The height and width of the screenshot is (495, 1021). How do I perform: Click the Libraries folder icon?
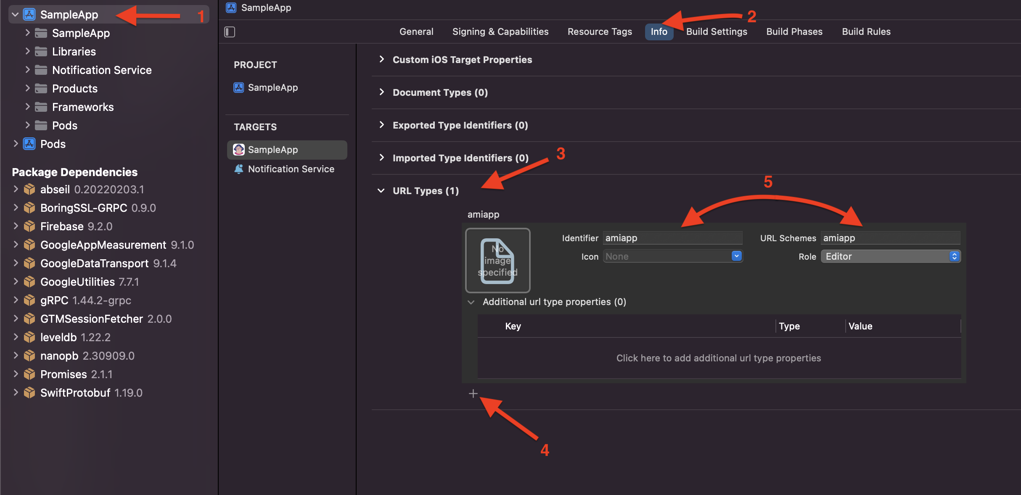point(41,52)
